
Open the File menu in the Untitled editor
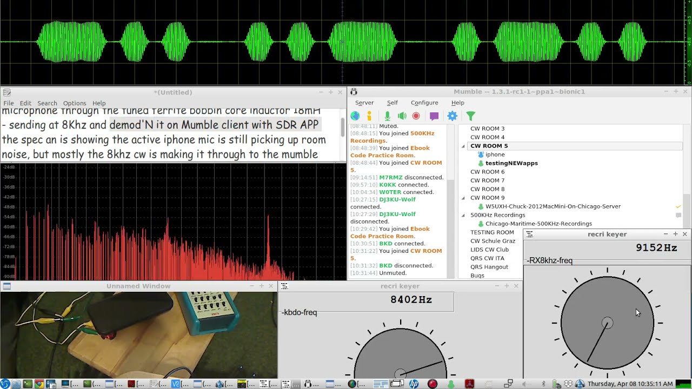tap(9, 103)
